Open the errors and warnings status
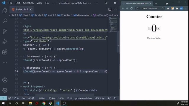 point(13,98)
